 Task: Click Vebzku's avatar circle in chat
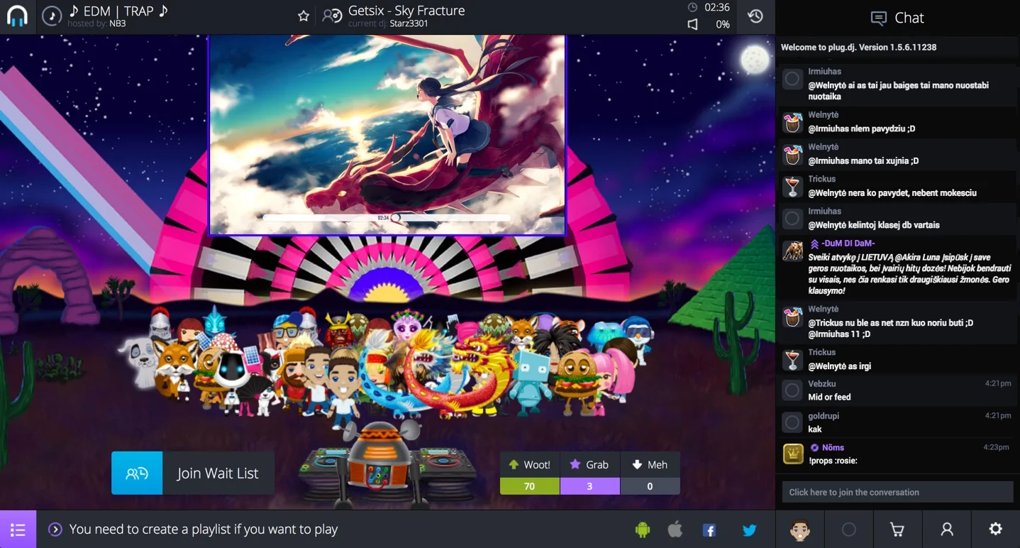pyautogui.click(x=792, y=390)
